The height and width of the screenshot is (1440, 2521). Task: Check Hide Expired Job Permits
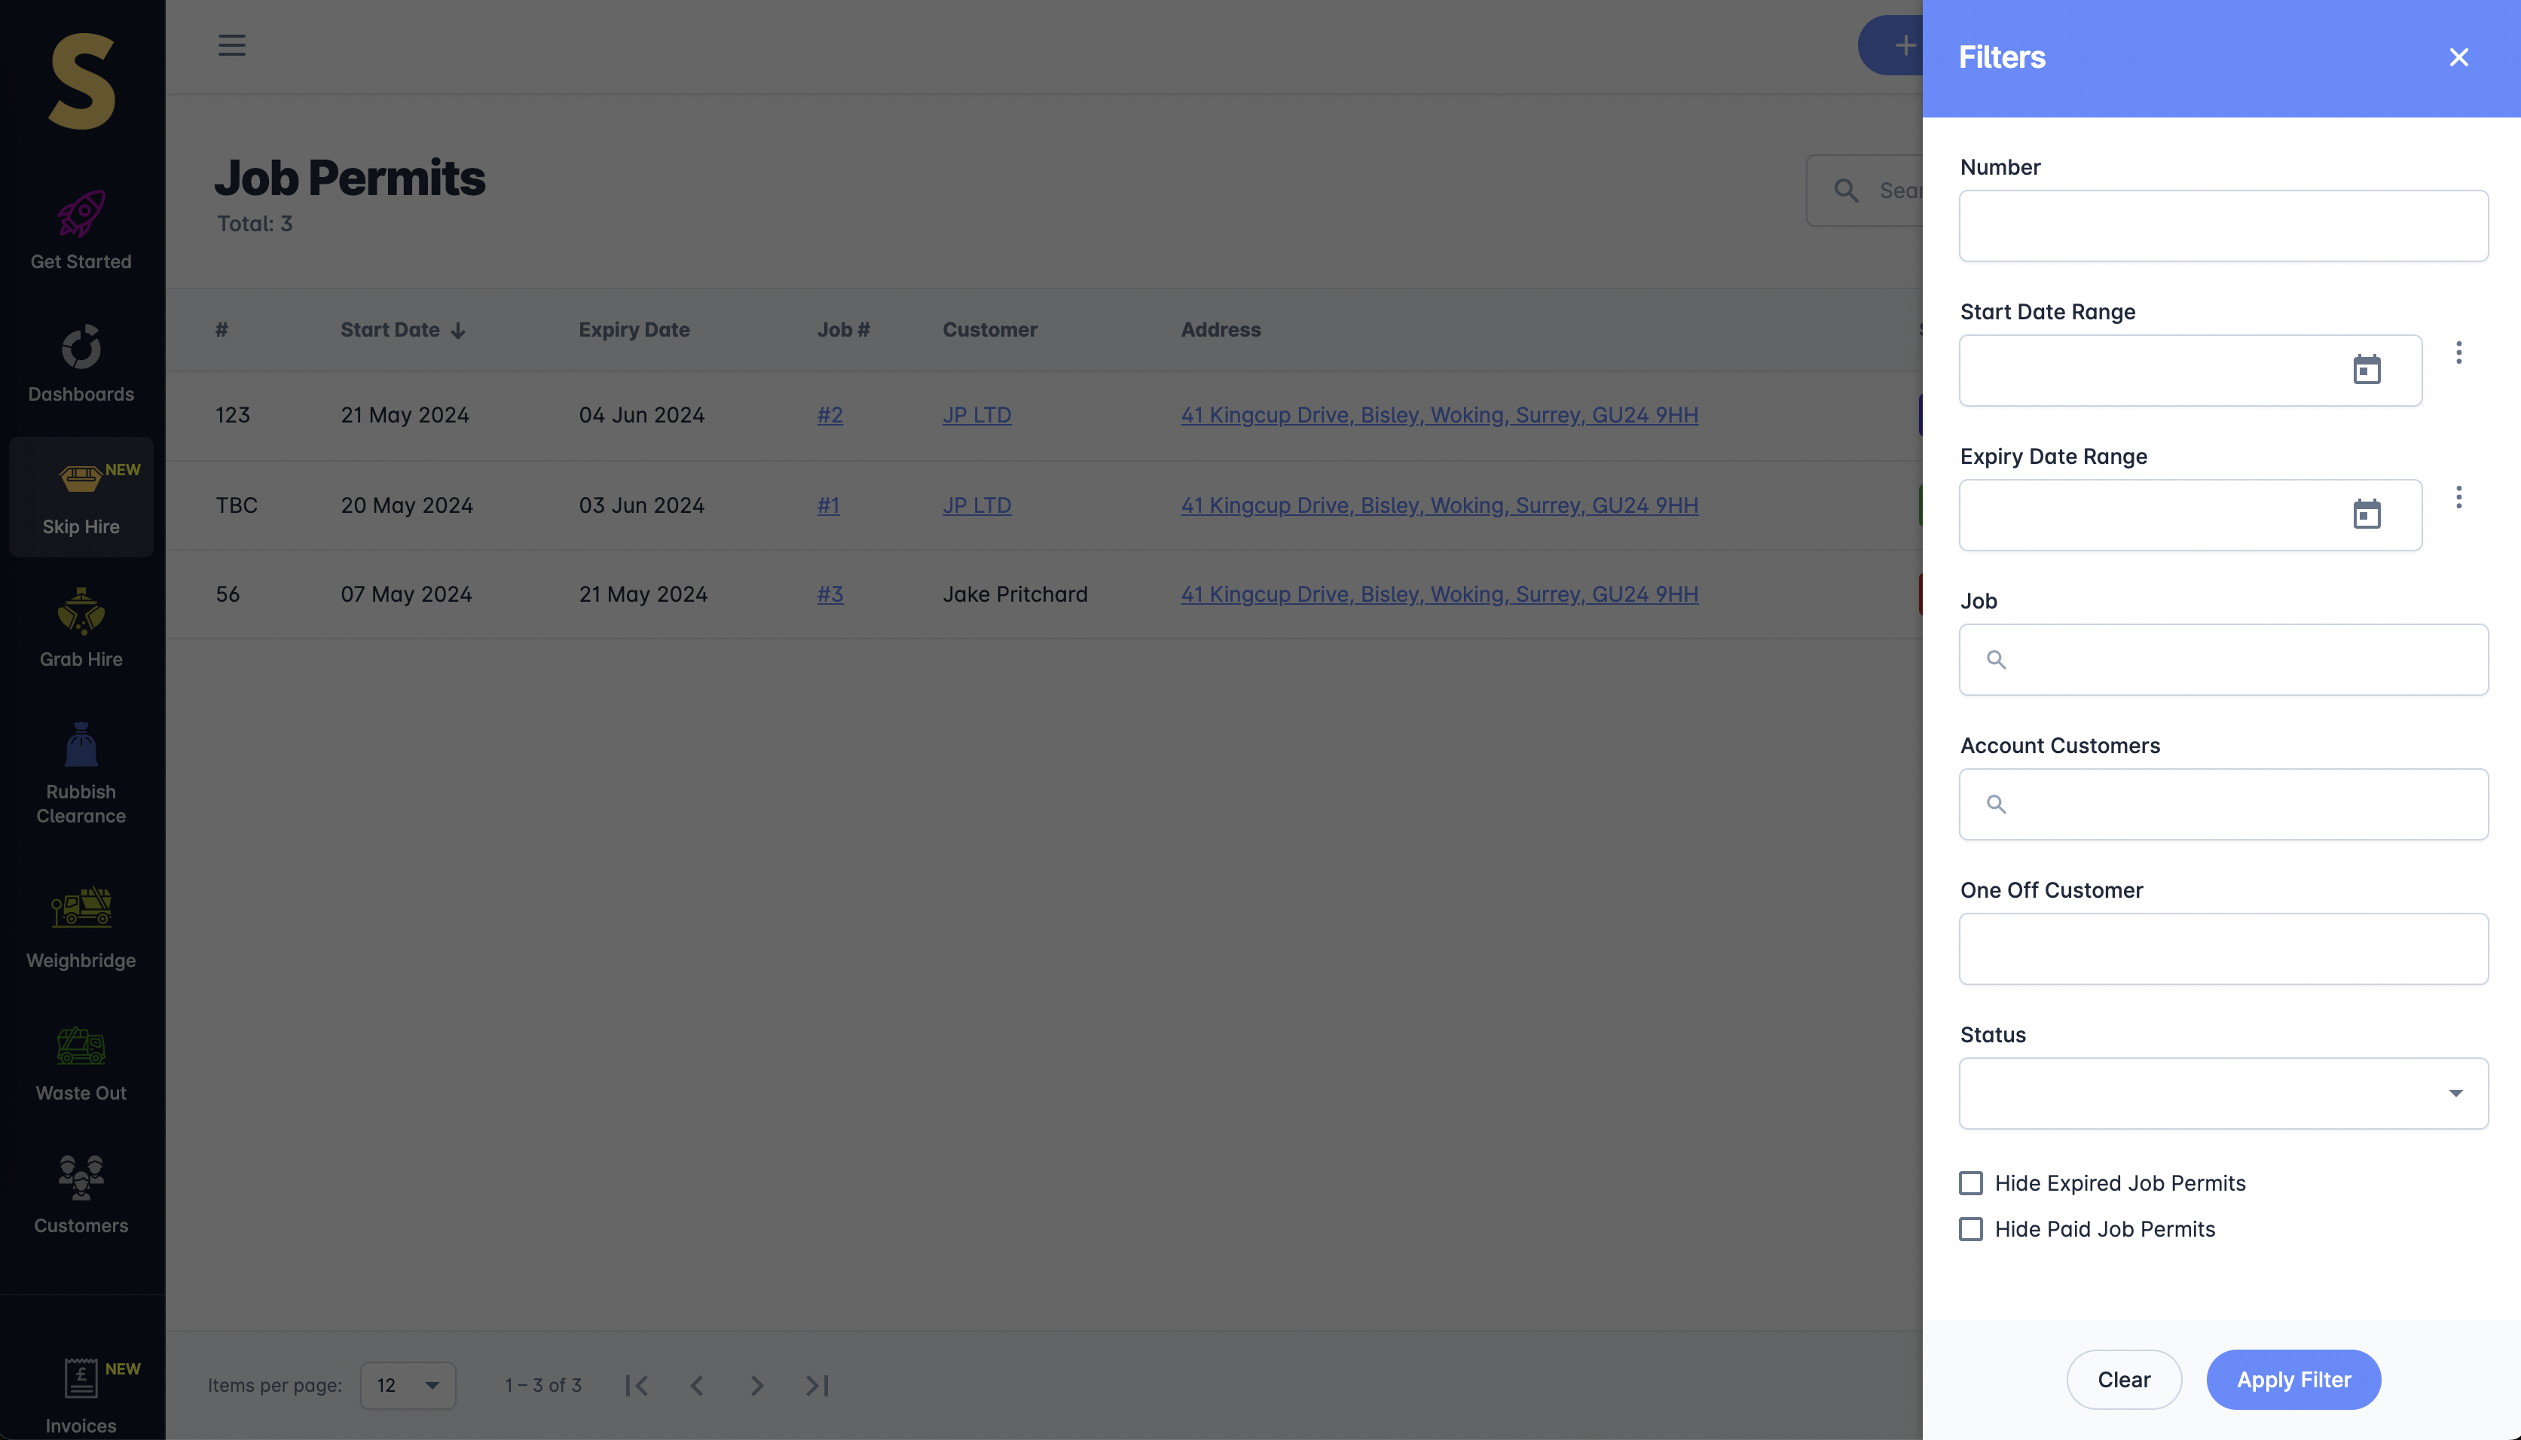pyautogui.click(x=1971, y=1183)
